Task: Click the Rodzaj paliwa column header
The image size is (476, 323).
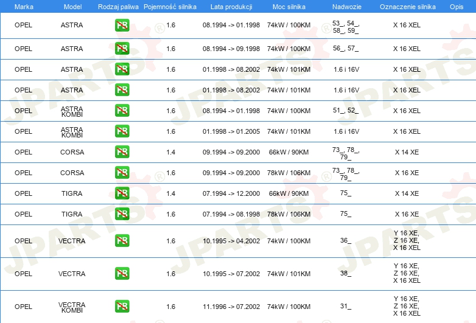Action: pyautogui.click(x=118, y=7)
